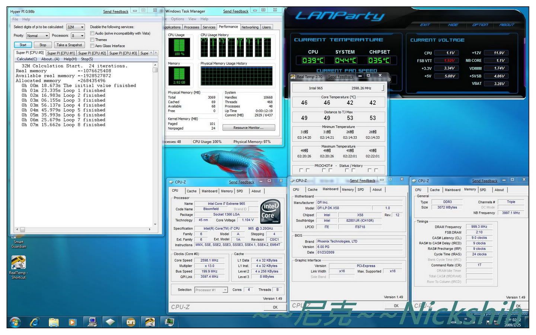
Task: Open Windows Explorer folder icon in taskbar
Action: (x=54, y=322)
